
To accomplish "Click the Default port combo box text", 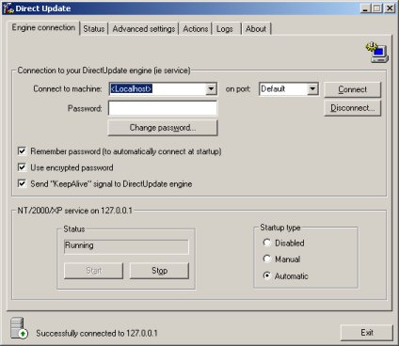I will coord(273,89).
